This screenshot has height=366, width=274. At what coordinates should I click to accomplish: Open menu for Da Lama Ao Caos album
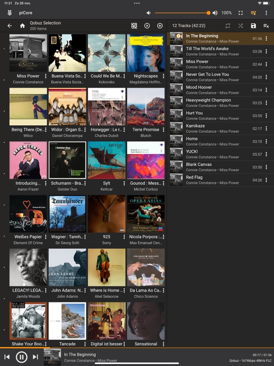click(x=163, y=291)
